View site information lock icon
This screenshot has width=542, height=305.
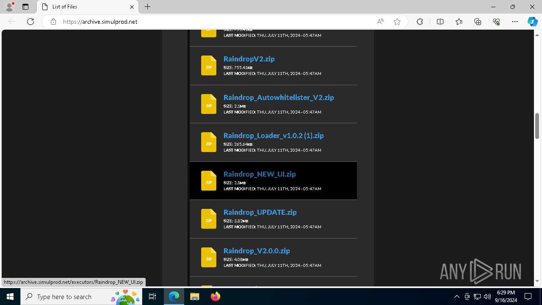(53, 22)
